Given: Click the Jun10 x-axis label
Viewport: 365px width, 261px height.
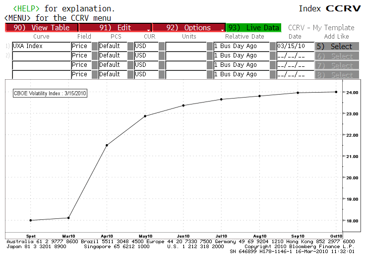Looking at the screenshot, I should coord(183,236).
